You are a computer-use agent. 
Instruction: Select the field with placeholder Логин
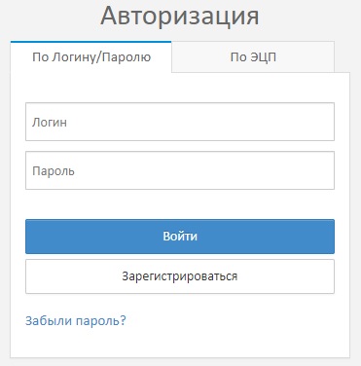tap(180, 122)
